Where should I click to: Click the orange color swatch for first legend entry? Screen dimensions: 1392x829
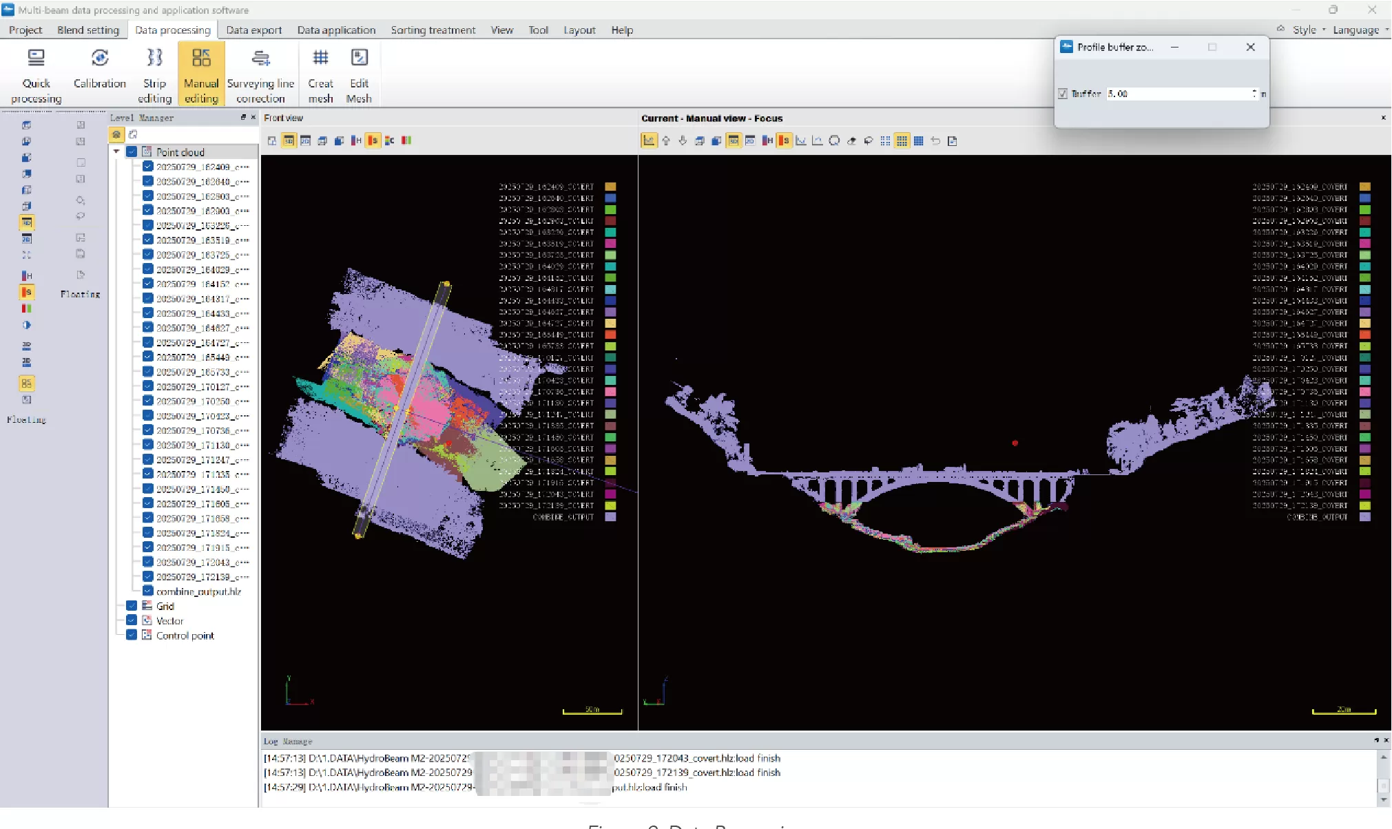tap(610, 187)
